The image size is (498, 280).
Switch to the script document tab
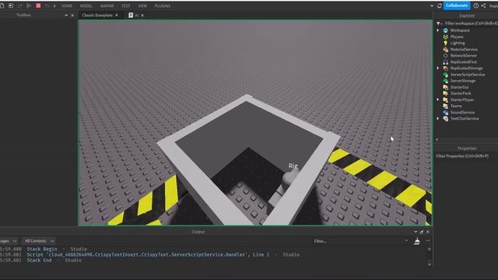(133, 16)
